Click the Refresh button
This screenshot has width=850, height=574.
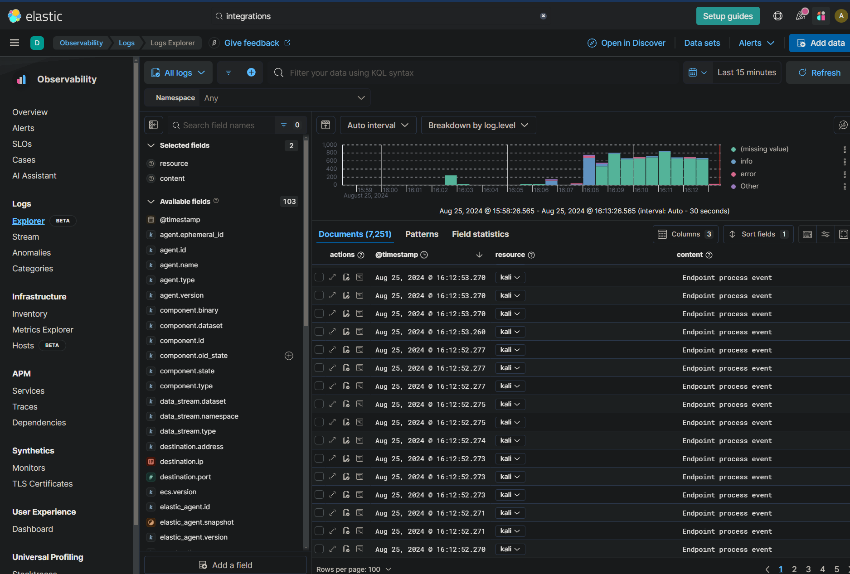819,72
